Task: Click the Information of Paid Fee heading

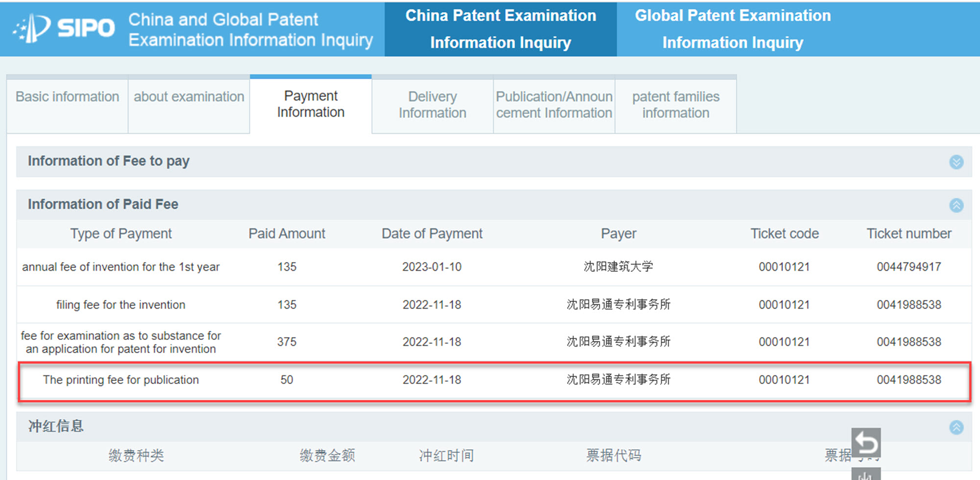Action: tap(103, 204)
